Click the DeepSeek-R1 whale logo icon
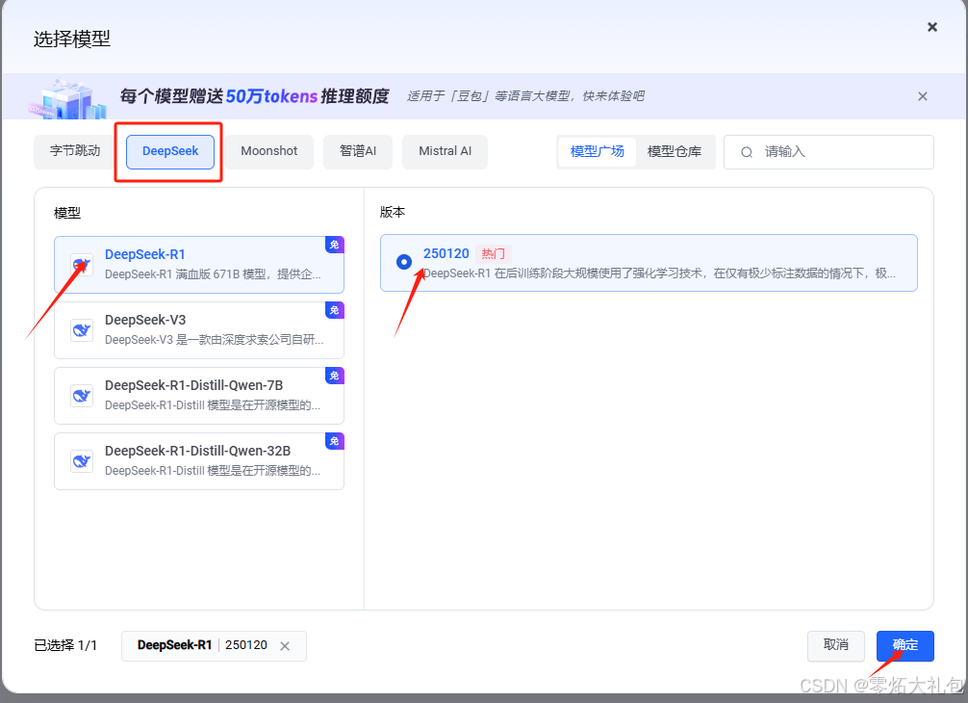The image size is (968, 703). 82,265
